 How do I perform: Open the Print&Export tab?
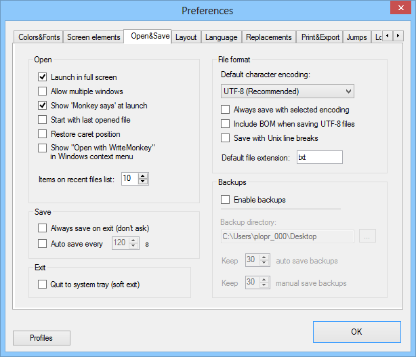(x=320, y=37)
